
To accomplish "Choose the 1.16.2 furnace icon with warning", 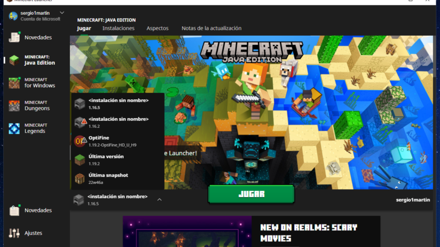I will [80, 122].
